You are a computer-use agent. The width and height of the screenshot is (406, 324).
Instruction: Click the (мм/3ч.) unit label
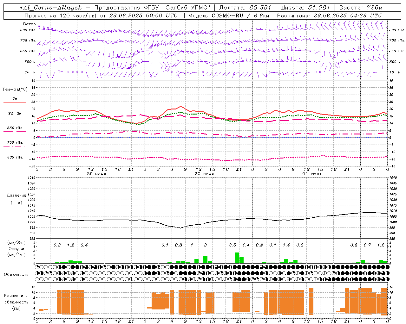pyautogui.click(x=16, y=243)
